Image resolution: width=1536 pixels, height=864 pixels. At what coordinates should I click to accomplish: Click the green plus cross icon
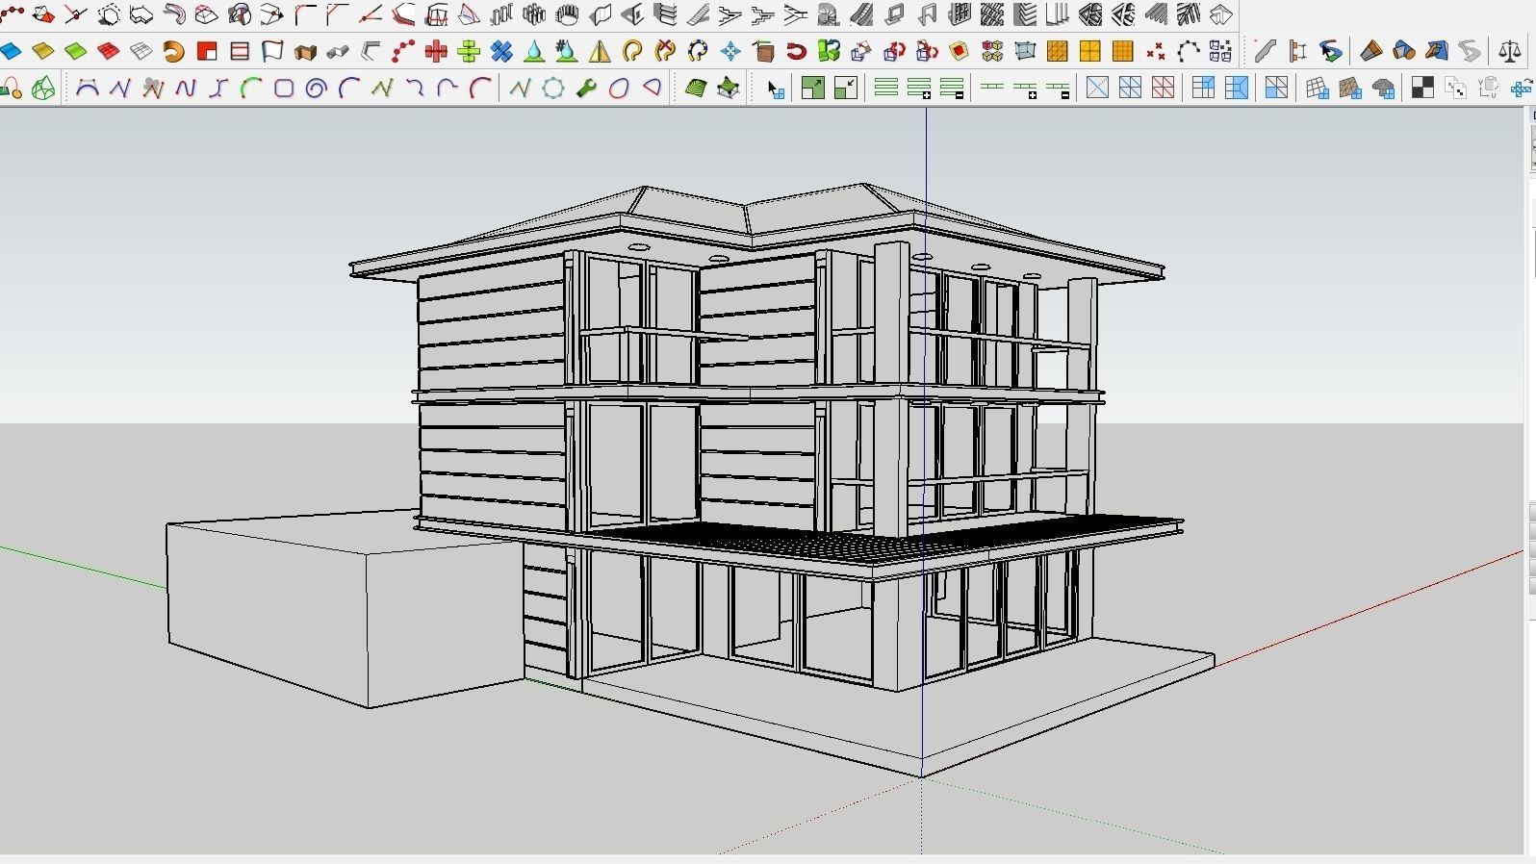coord(469,51)
